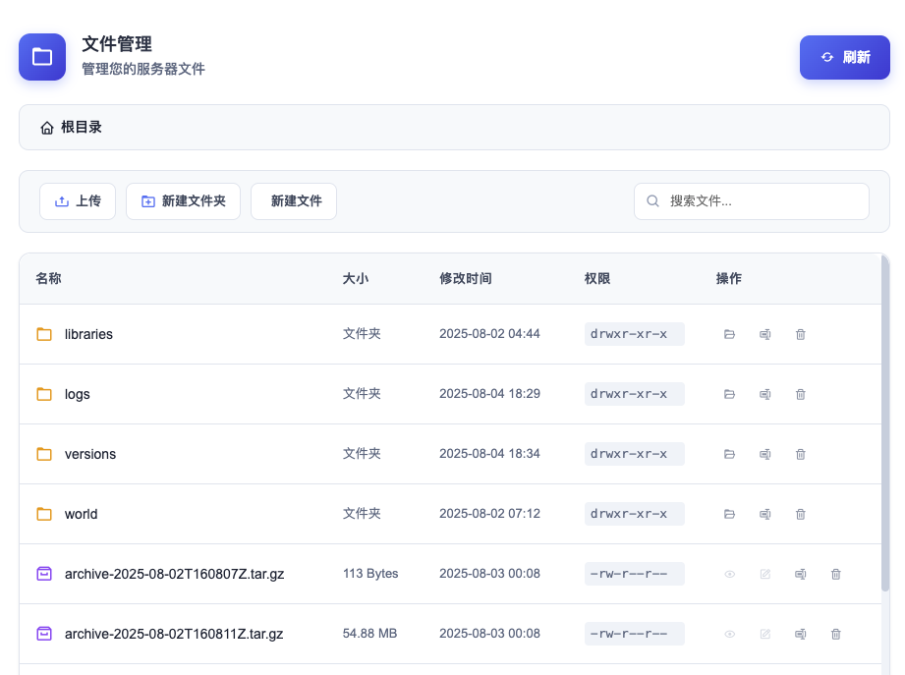Delete the versions folder
The image size is (905, 675).
pyautogui.click(x=800, y=454)
